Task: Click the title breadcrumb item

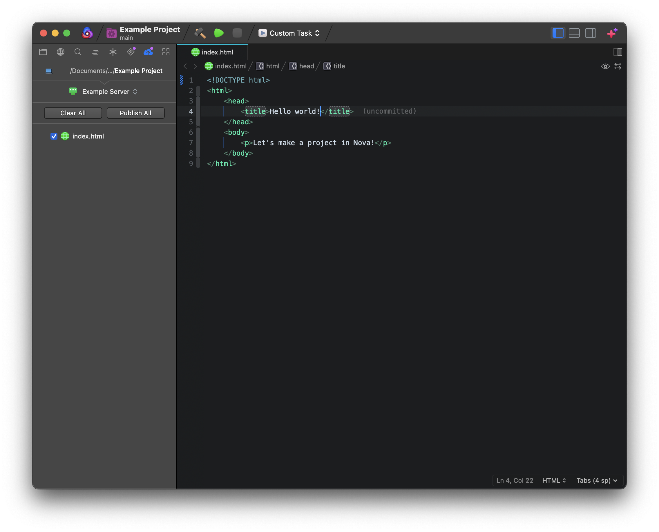Action: click(x=334, y=66)
